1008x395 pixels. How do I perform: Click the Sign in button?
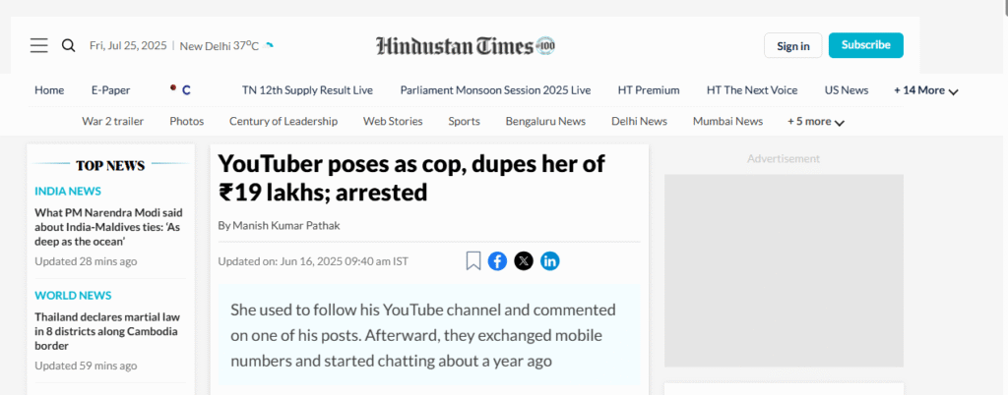pyautogui.click(x=792, y=45)
